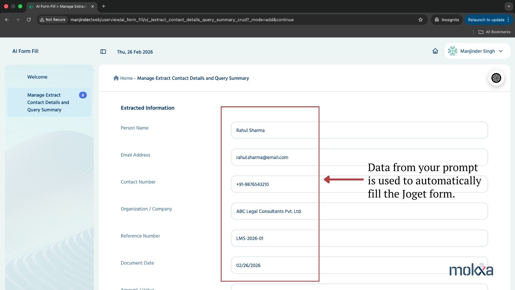Click the Organization / Company field
The width and height of the screenshot is (515, 290).
coord(359,211)
